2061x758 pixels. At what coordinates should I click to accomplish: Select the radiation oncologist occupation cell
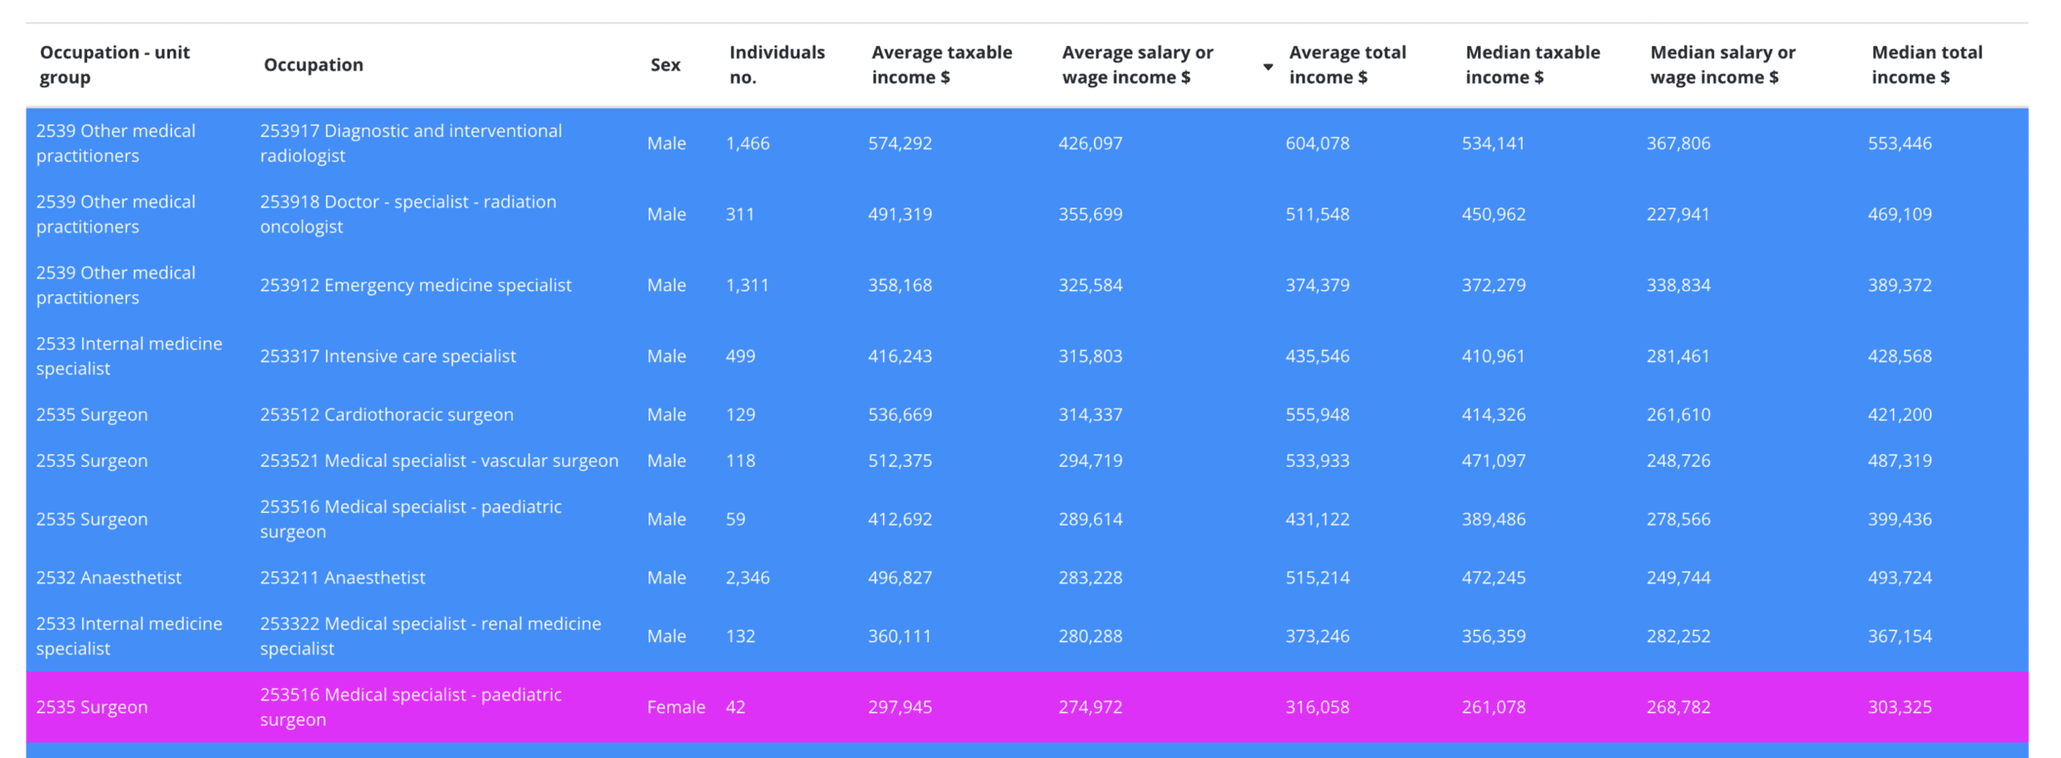tap(408, 214)
